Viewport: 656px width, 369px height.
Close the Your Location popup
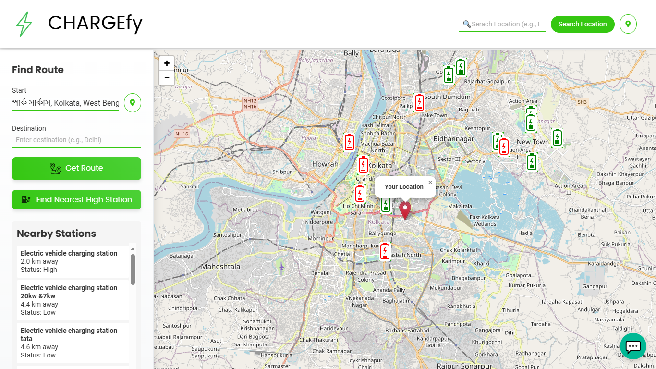(x=430, y=183)
